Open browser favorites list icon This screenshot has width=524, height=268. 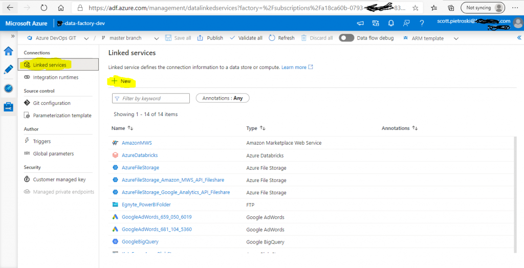click(x=434, y=8)
